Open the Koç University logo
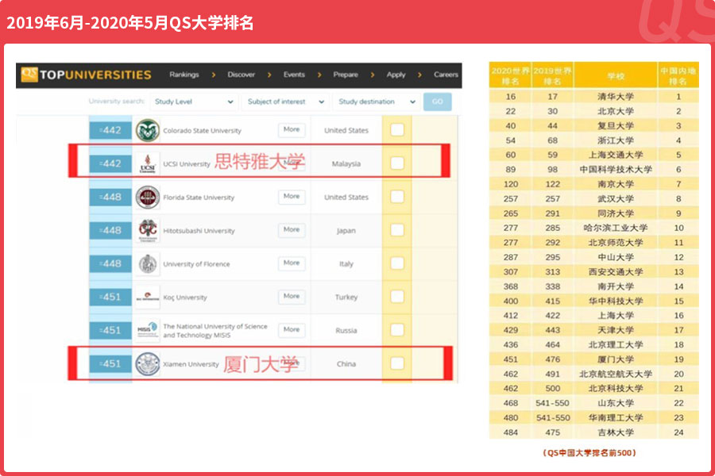Viewport: 715px width, 476px height. pyautogui.click(x=147, y=297)
